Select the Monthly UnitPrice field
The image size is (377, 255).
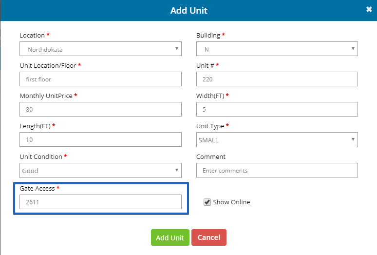[100, 109]
